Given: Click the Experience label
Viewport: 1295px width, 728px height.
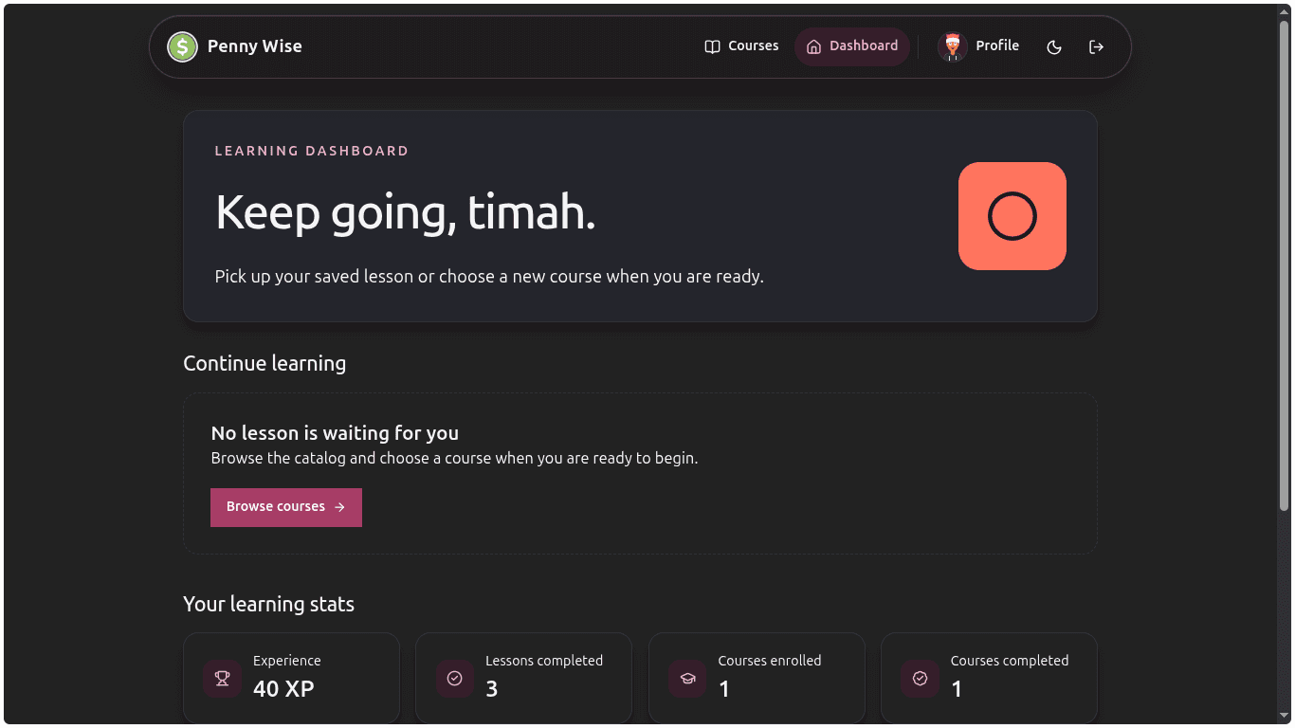Looking at the screenshot, I should tap(287, 661).
